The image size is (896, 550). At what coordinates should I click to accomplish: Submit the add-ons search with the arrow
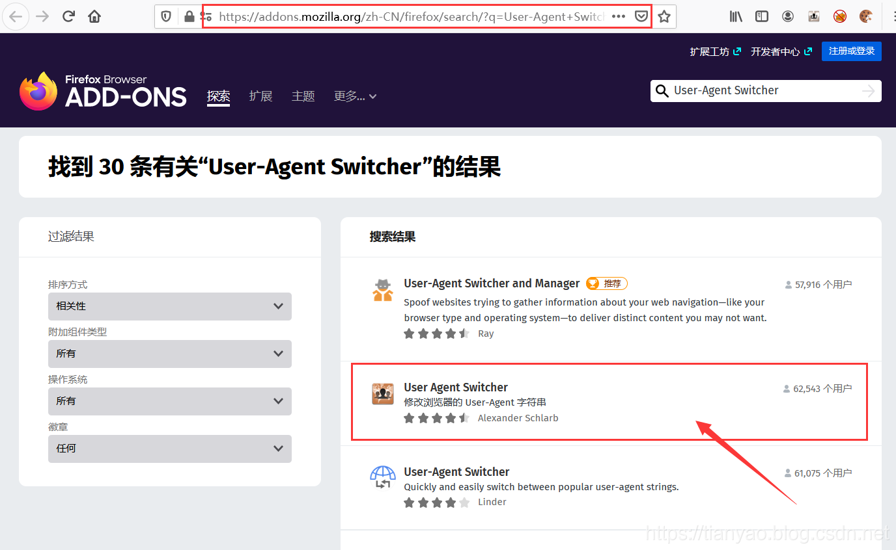(x=868, y=91)
